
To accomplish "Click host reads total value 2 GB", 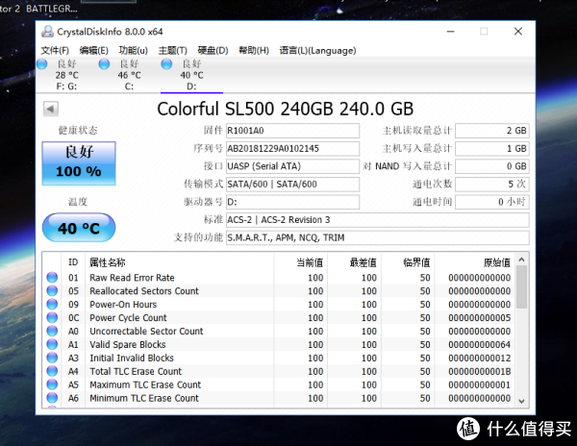I will point(492,131).
